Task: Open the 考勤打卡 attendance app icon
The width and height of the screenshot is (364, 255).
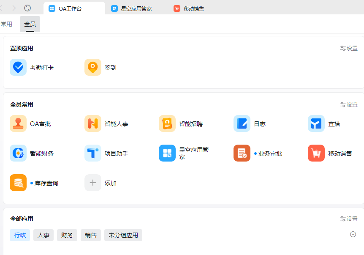Action: point(18,68)
